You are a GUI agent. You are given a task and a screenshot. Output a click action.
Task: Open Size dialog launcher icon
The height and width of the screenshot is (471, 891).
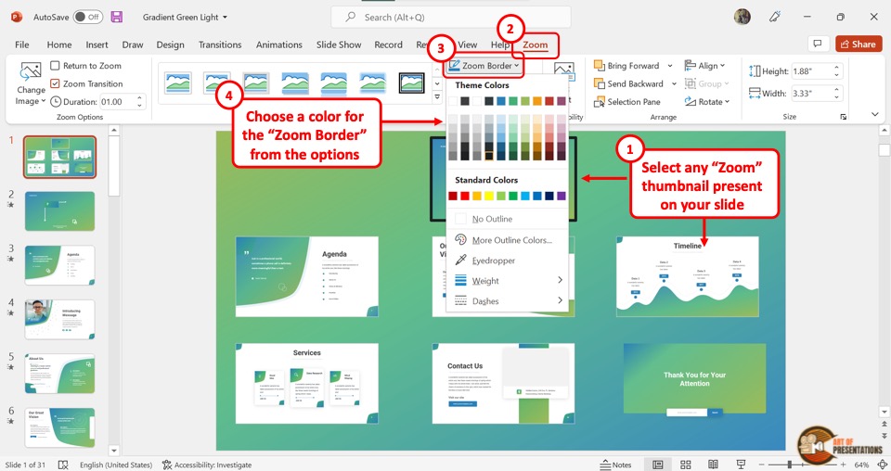844,117
